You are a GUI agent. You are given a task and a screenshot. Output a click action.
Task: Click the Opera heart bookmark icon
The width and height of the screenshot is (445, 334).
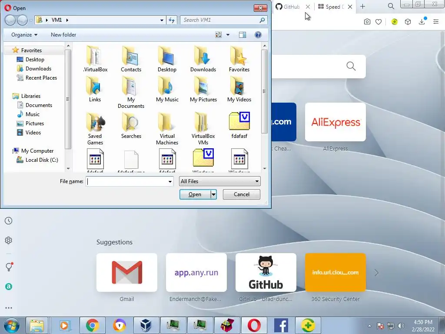[x=379, y=22]
